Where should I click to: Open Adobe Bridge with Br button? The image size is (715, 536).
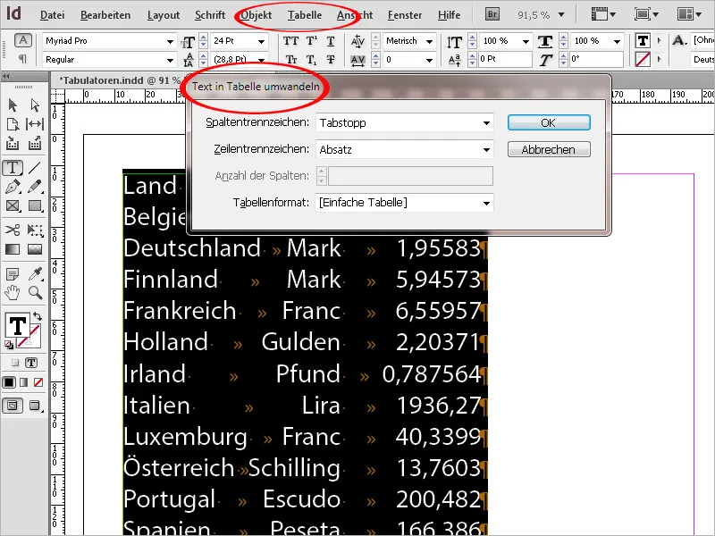coord(492,14)
